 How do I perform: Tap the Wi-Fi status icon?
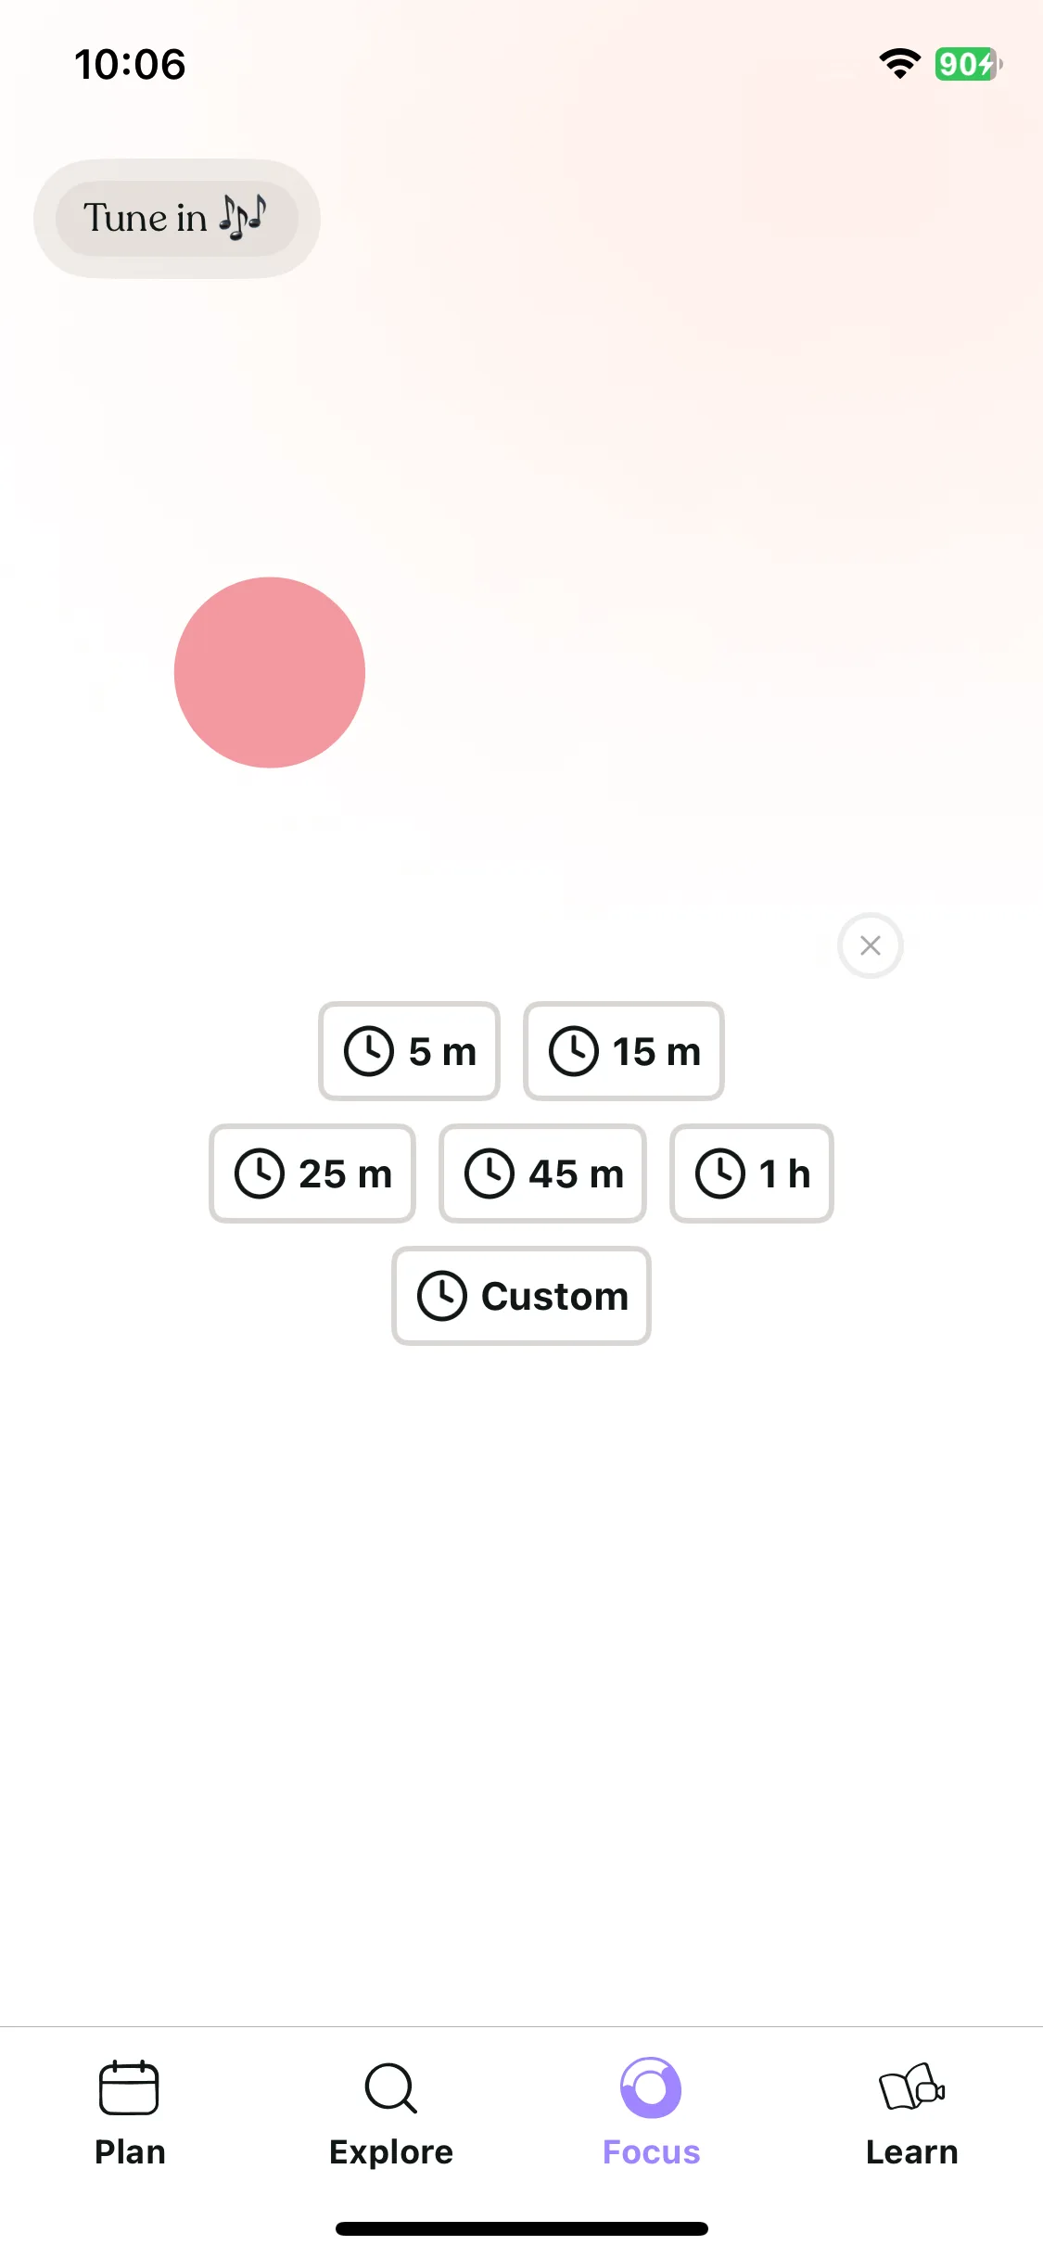(899, 64)
